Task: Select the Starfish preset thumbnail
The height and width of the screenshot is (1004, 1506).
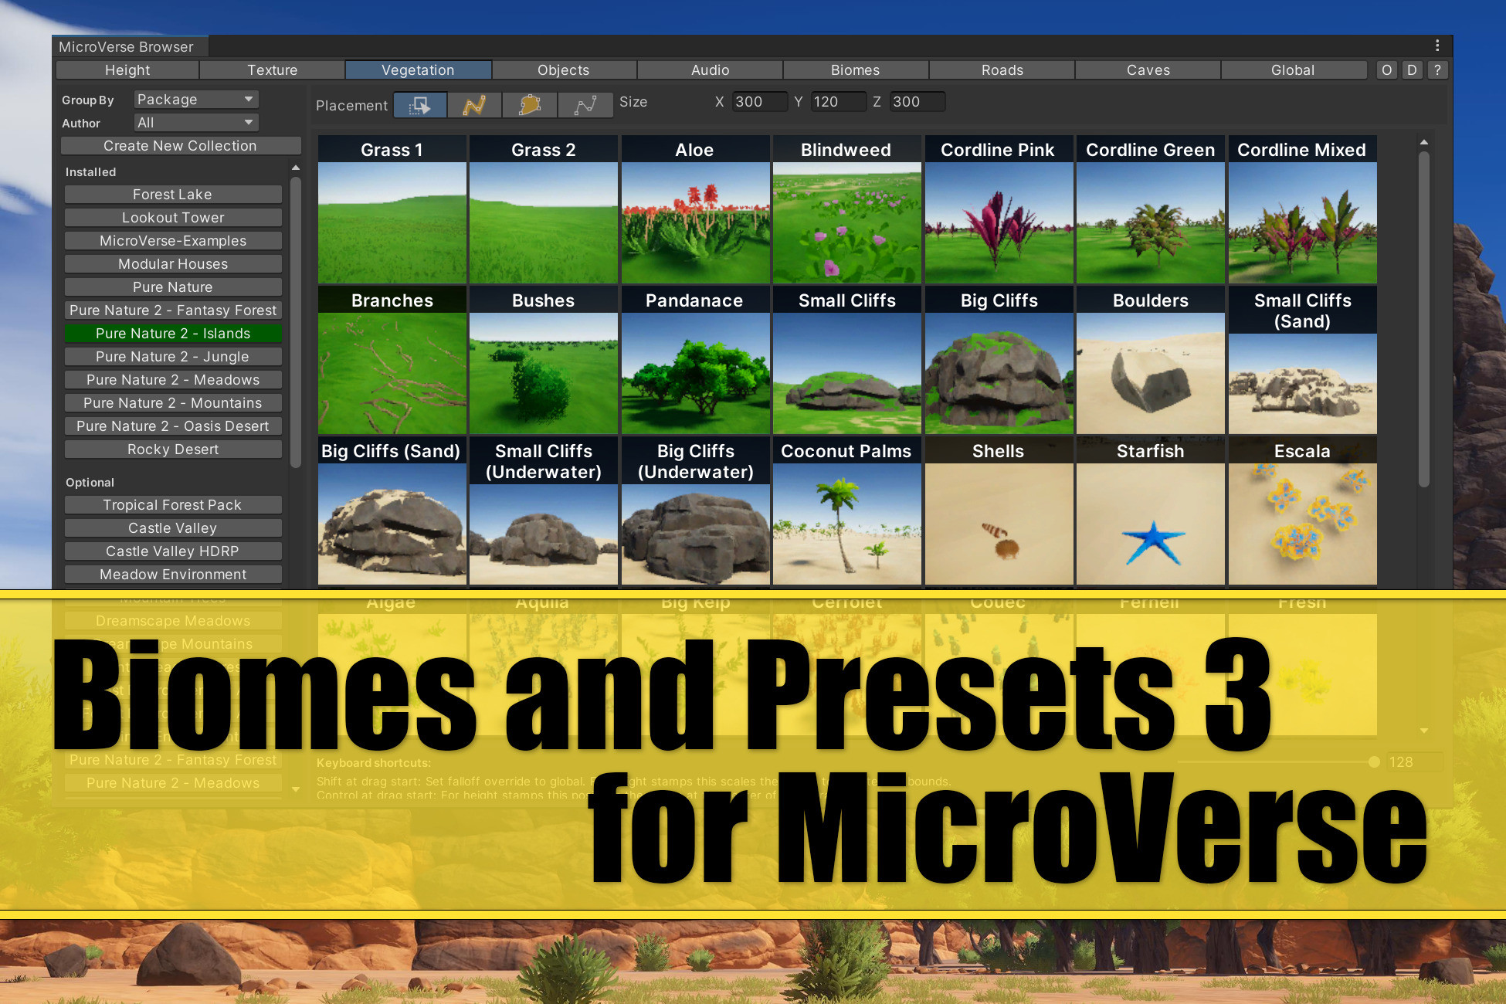Action: pyautogui.click(x=1151, y=510)
